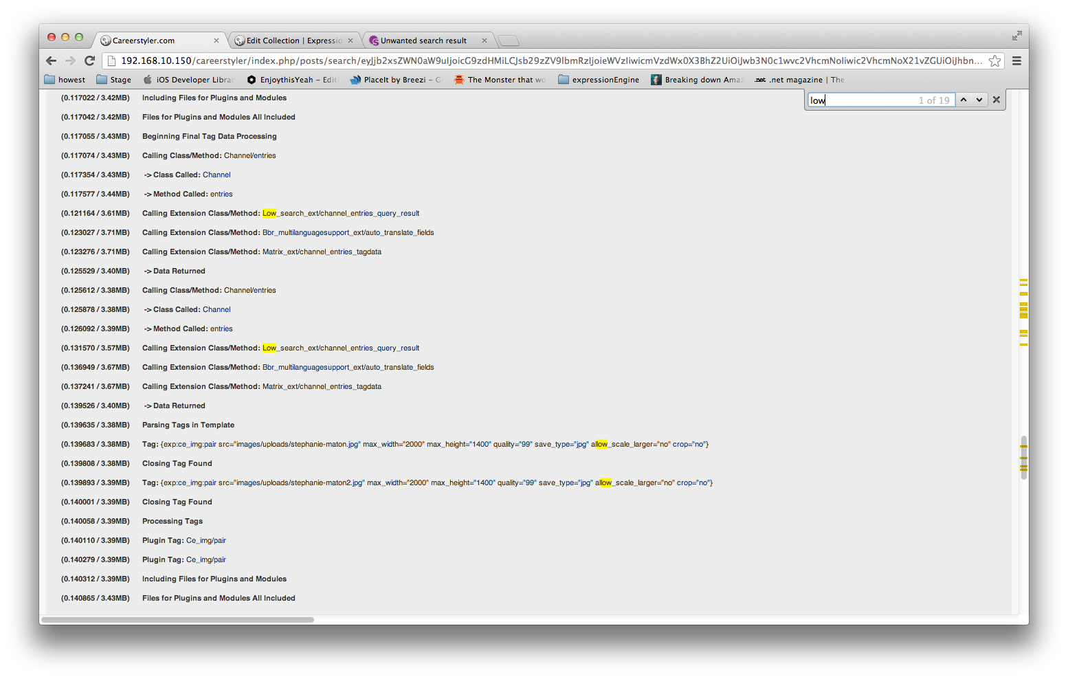This screenshot has height=679, width=1068.
Task: Click the browser forward arrow button
Action: click(x=70, y=60)
